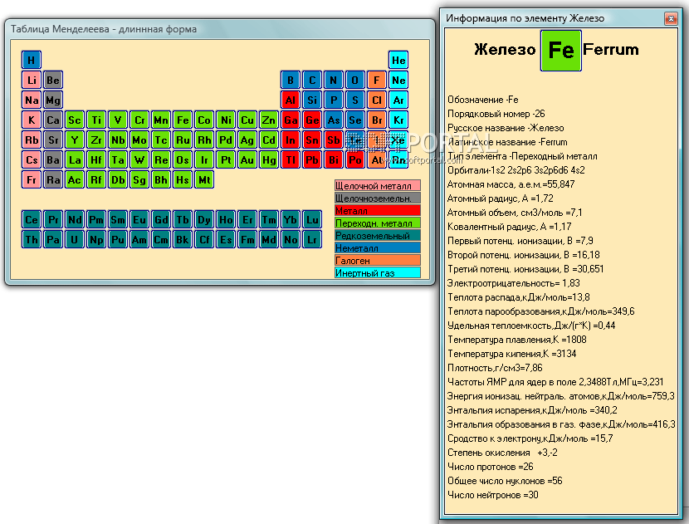Click 'Число нейтронов =30' text
This screenshot has height=524, width=689.
(x=492, y=495)
